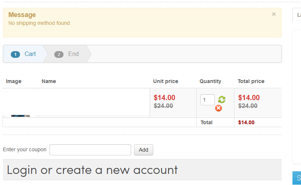The height and width of the screenshot is (185, 301).
Task: Click the 'Login or create a new account' heading
Action: (x=93, y=170)
